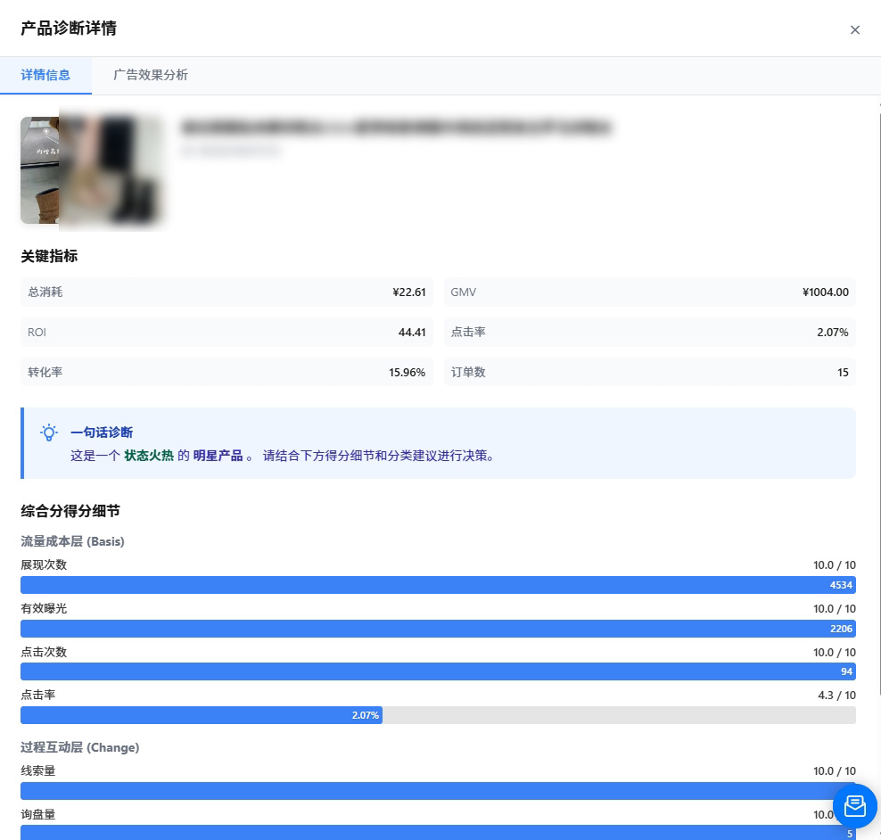Click the 线索量 progress bar
Viewport: 881px width, 840px height.
click(x=438, y=790)
